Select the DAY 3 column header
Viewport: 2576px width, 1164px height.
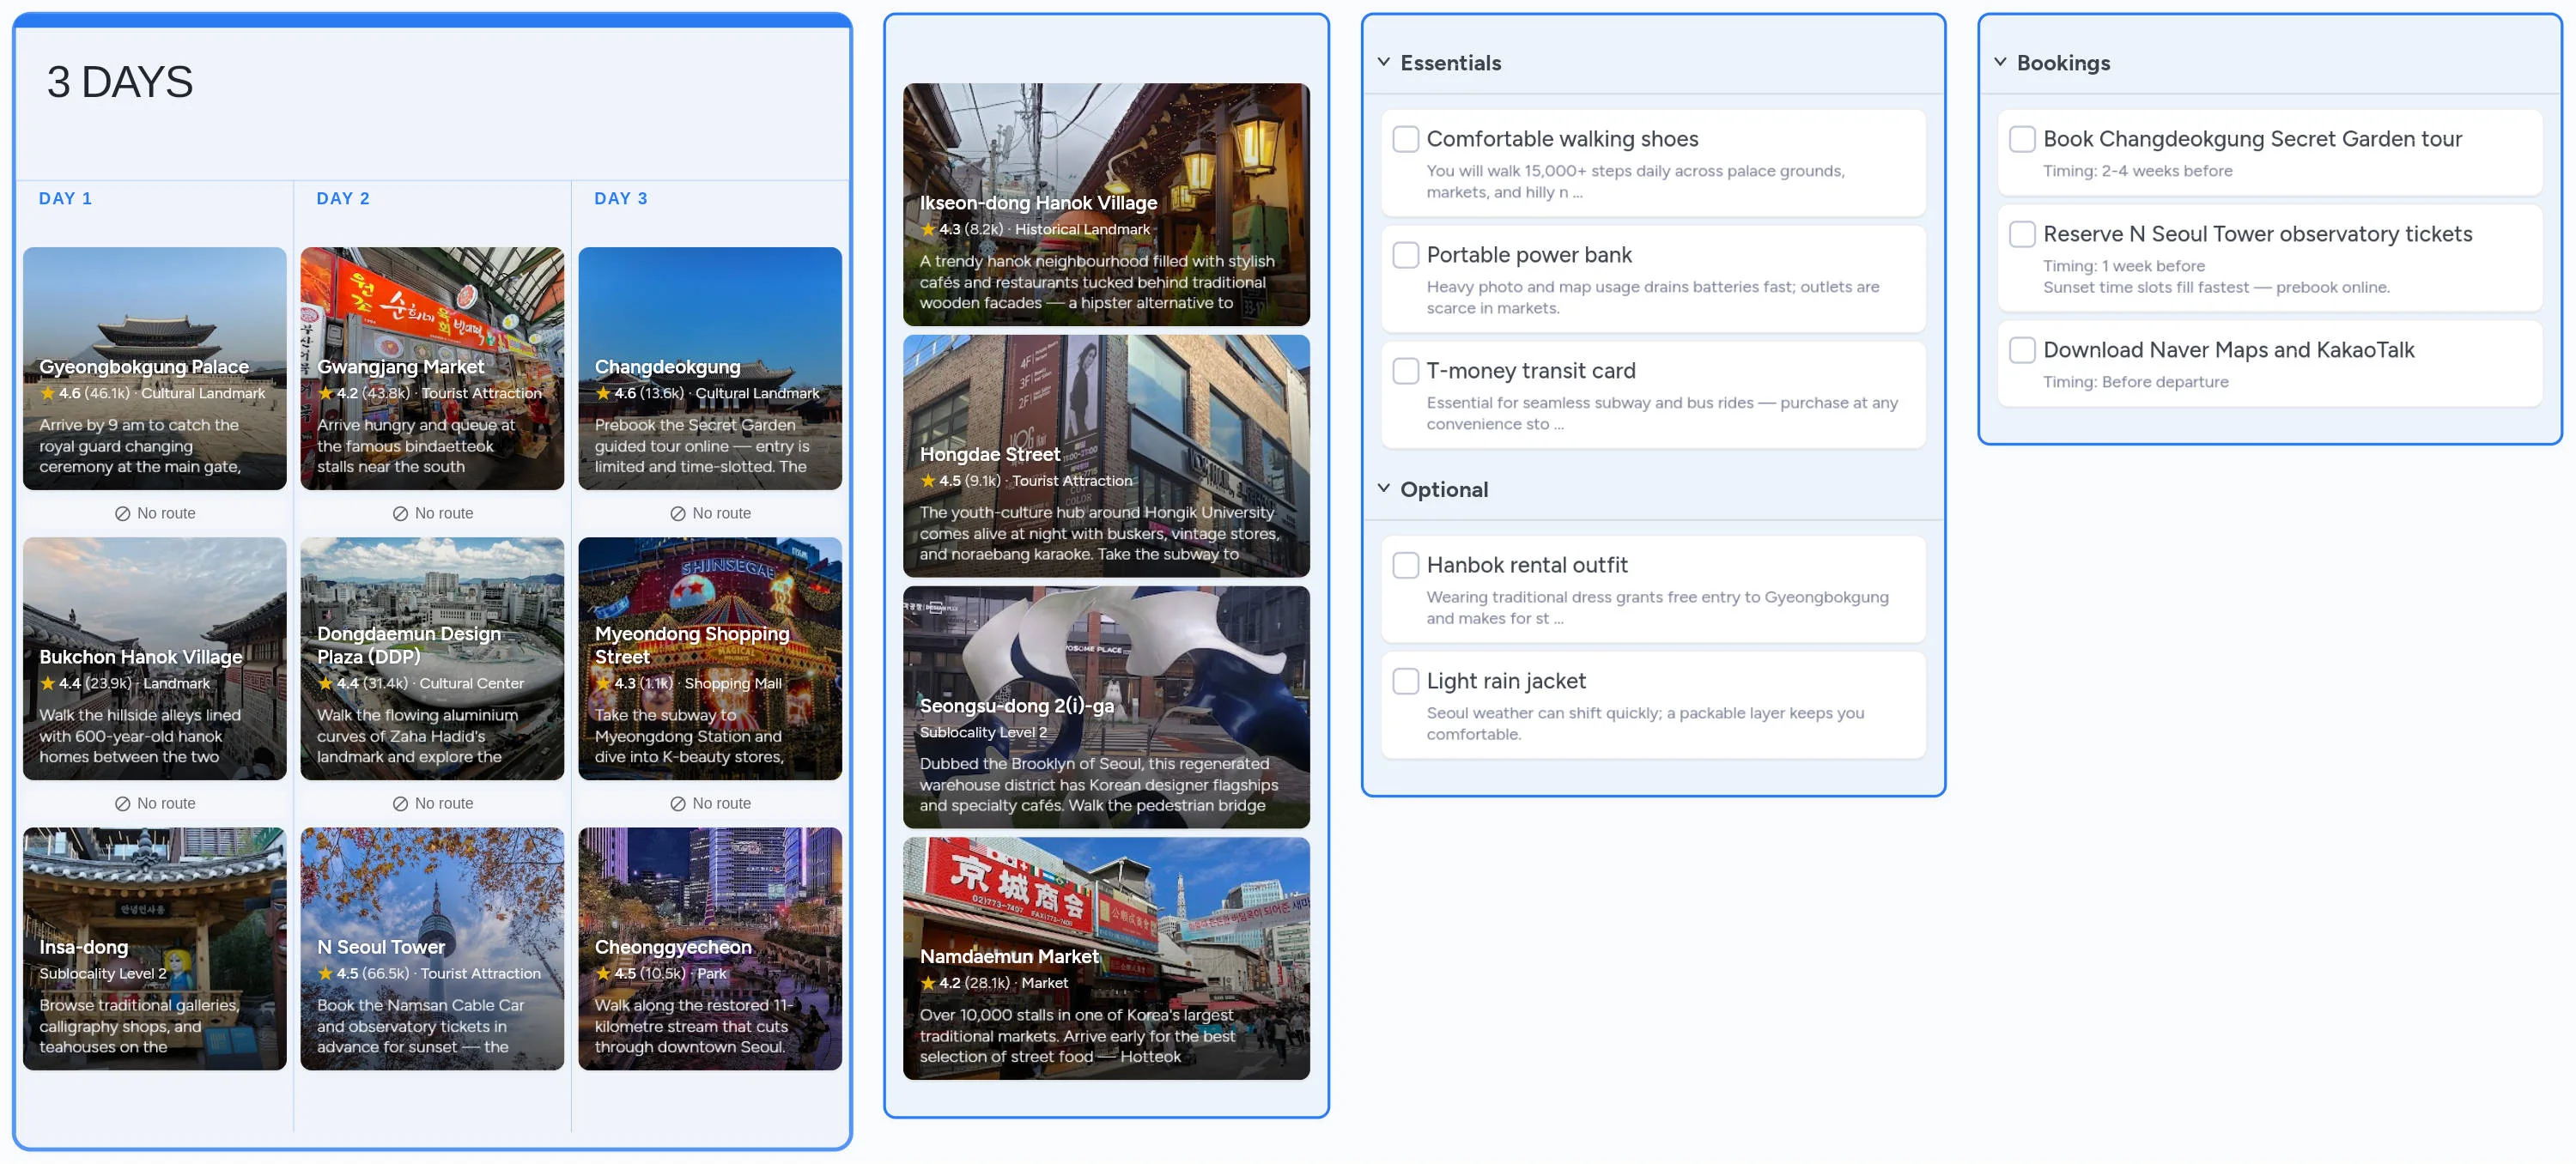pyautogui.click(x=619, y=197)
